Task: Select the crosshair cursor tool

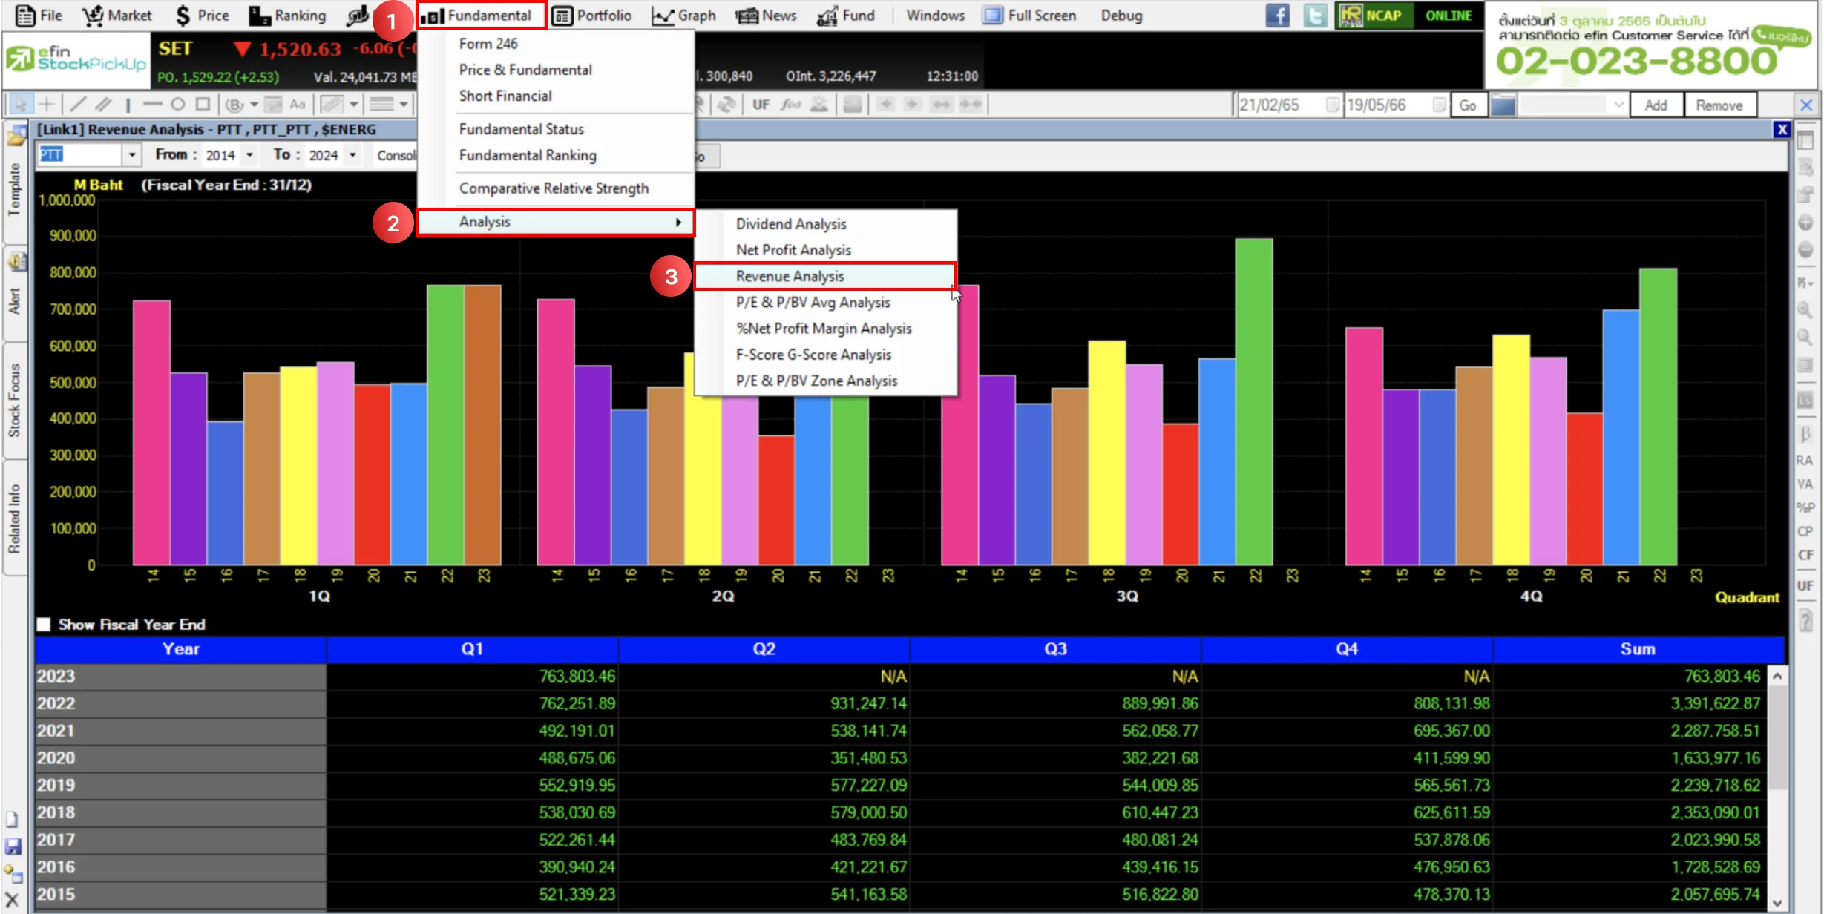Action: tap(46, 105)
